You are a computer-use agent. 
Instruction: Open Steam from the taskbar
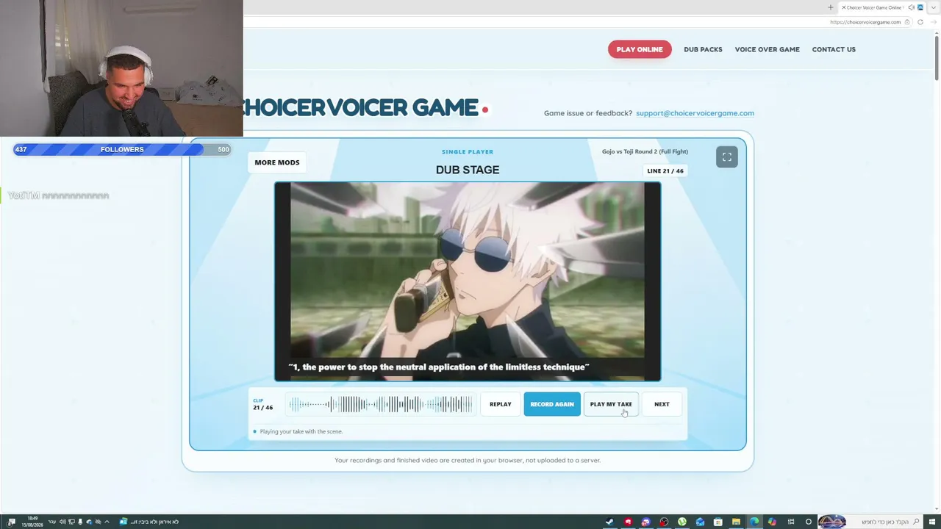(609, 522)
